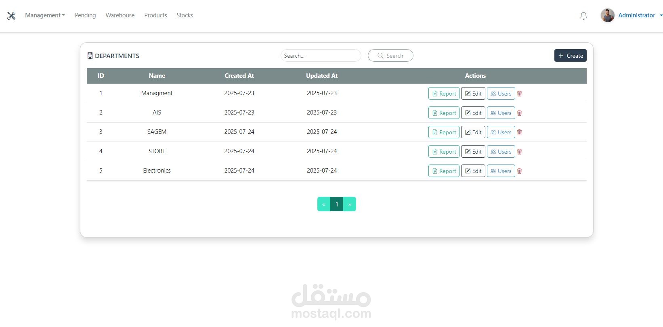Select the Electronics name cell
The height and width of the screenshot is (327, 663).
coord(157,171)
